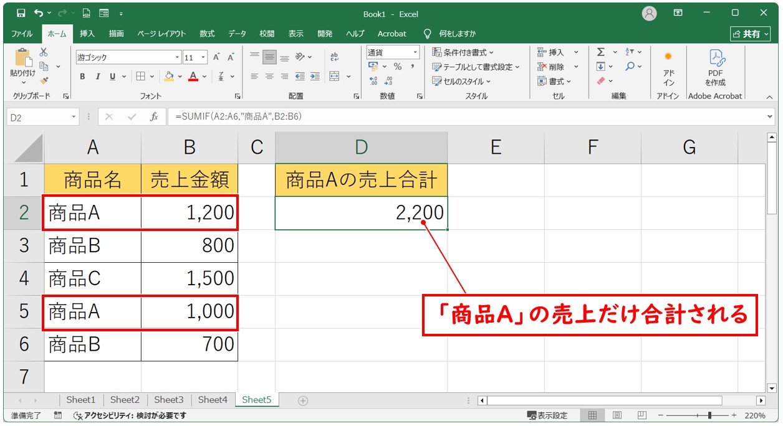The width and height of the screenshot is (783, 426).
Task: Toggle italic formatting
Action: [x=97, y=77]
